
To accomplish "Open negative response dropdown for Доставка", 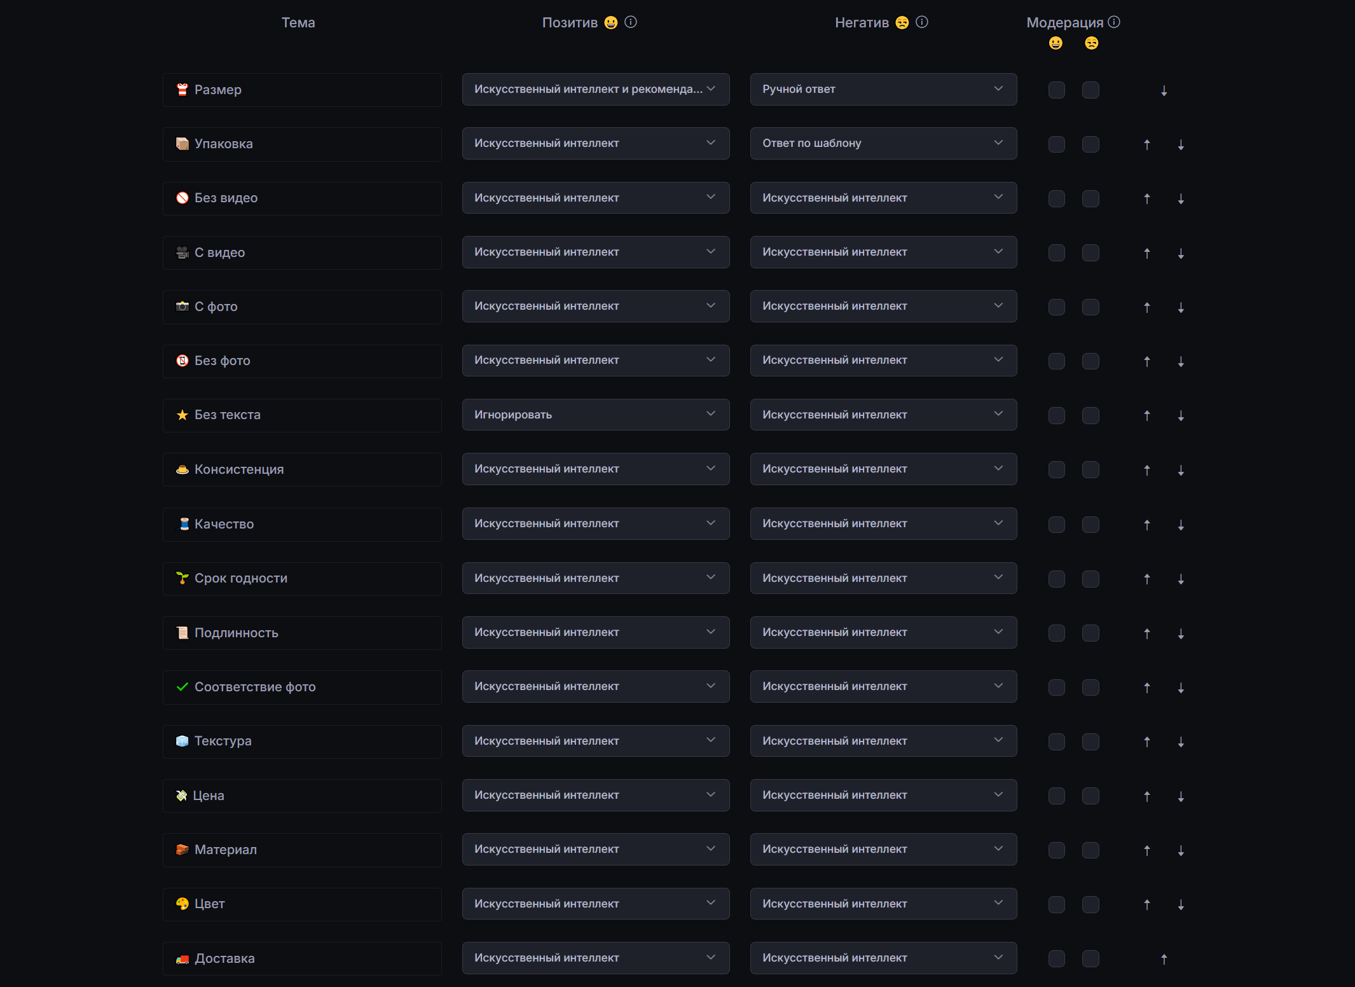I will coord(883,958).
